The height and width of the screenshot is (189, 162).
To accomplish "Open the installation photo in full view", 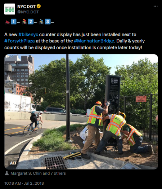I will point(81,112).
